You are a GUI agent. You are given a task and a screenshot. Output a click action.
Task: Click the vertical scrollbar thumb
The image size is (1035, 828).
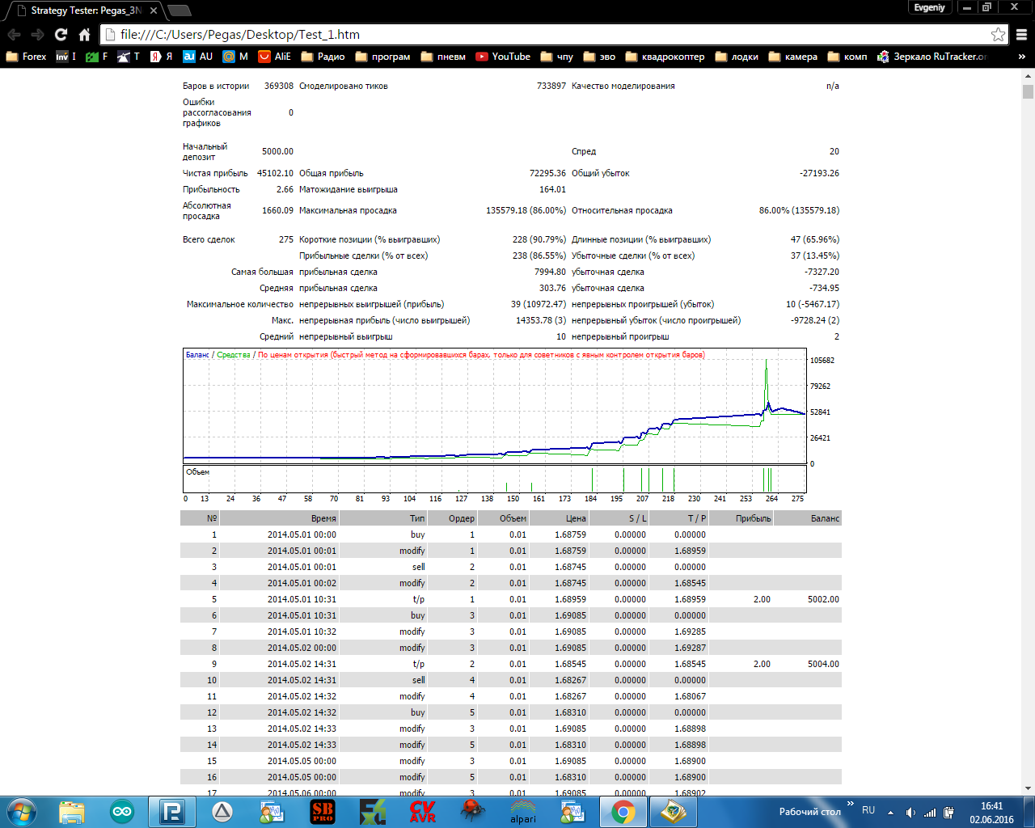[x=1028, y=91]
